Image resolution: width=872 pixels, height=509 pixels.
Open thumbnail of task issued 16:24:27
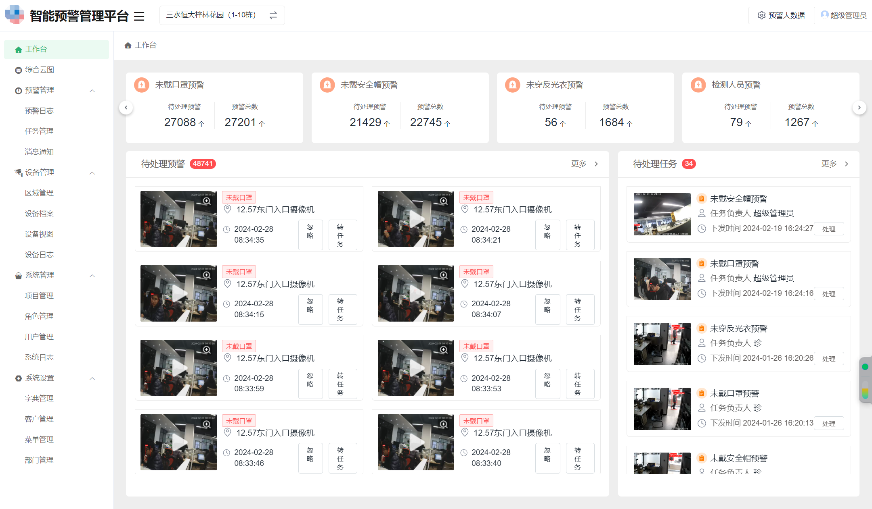[662, 214]
